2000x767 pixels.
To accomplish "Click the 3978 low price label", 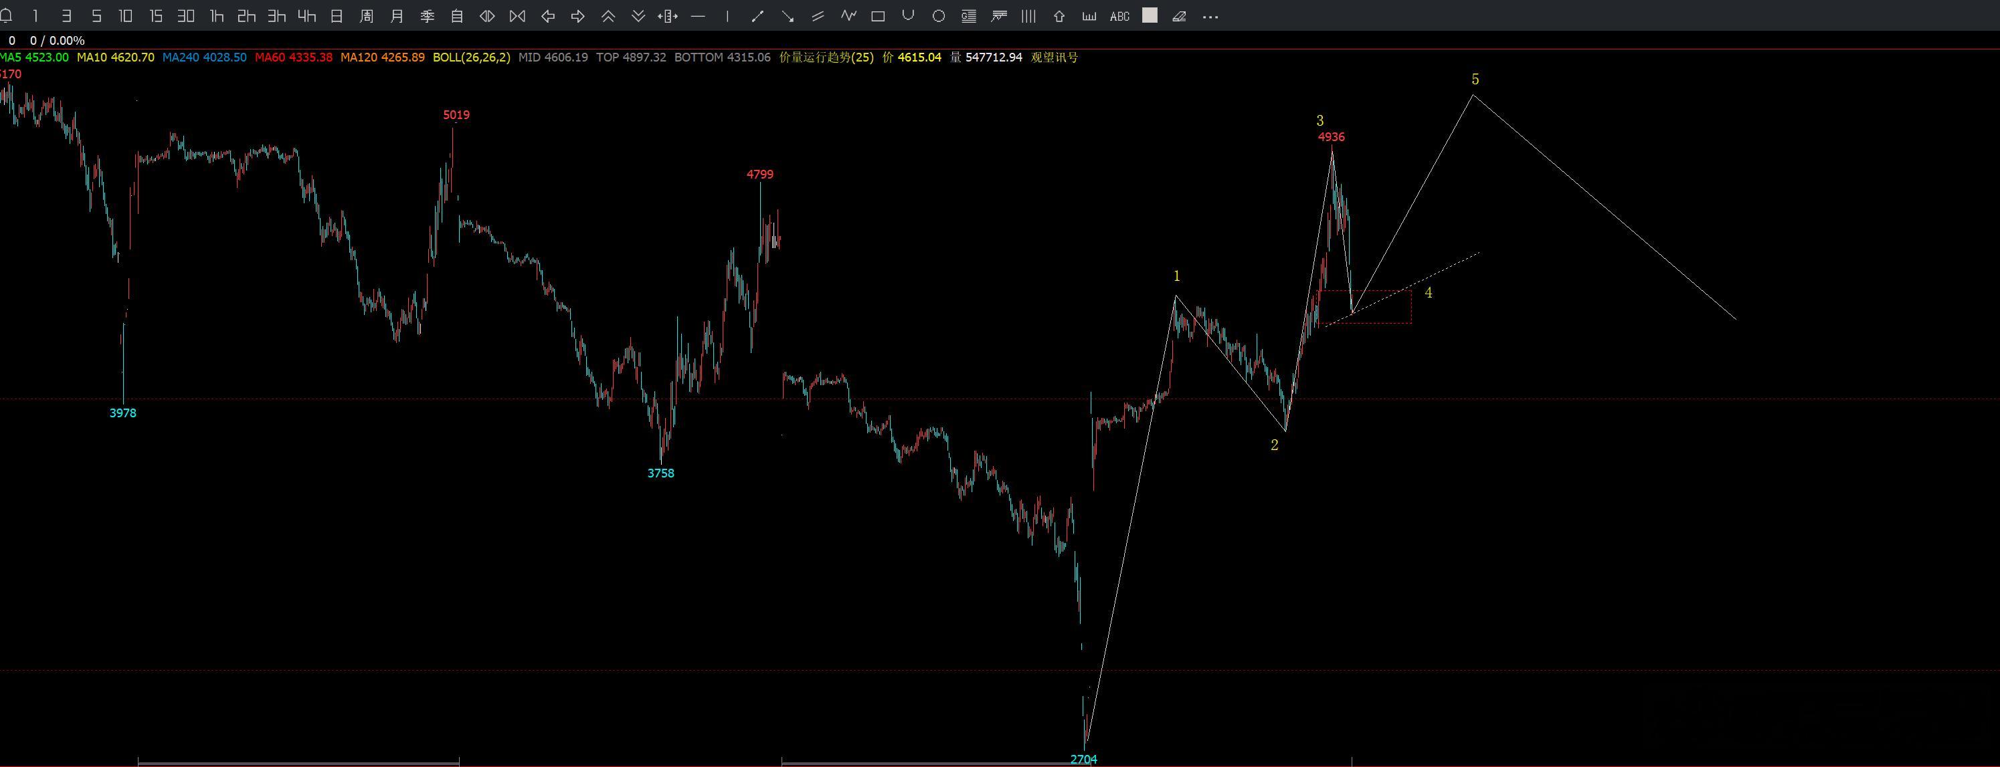I will (x=122, y=413).
